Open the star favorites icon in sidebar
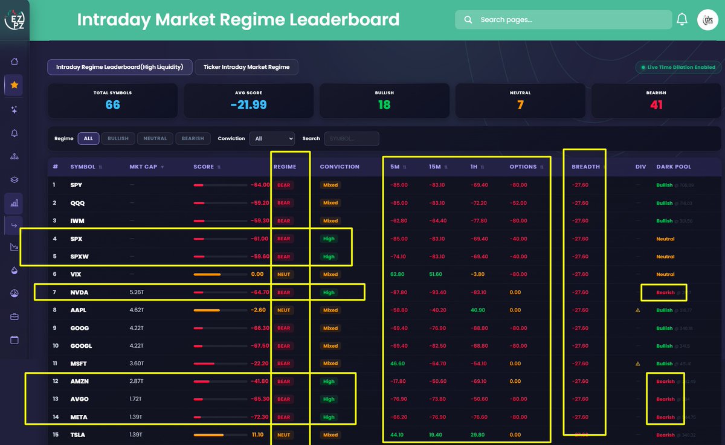This screenshot has width=725, height=445. pos(14,85)
